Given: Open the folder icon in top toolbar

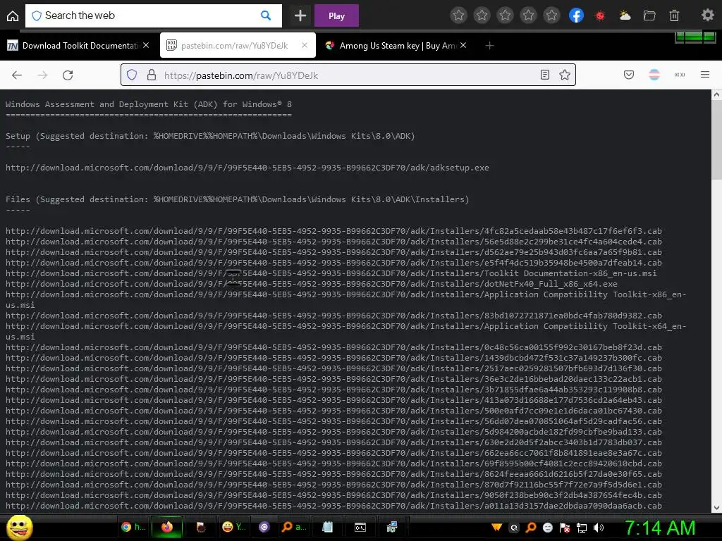Looking at the screenshot, I should tap(649, 15).
